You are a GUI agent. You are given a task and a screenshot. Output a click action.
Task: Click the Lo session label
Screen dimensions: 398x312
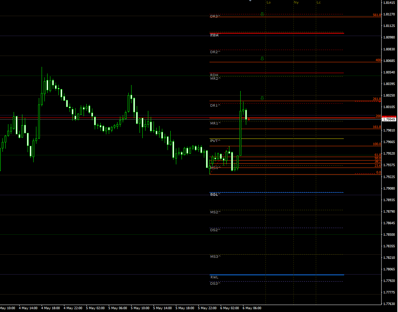pyautogui.click(x=269, y=2)
